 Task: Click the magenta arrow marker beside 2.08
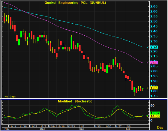click(x=147, y=63)
